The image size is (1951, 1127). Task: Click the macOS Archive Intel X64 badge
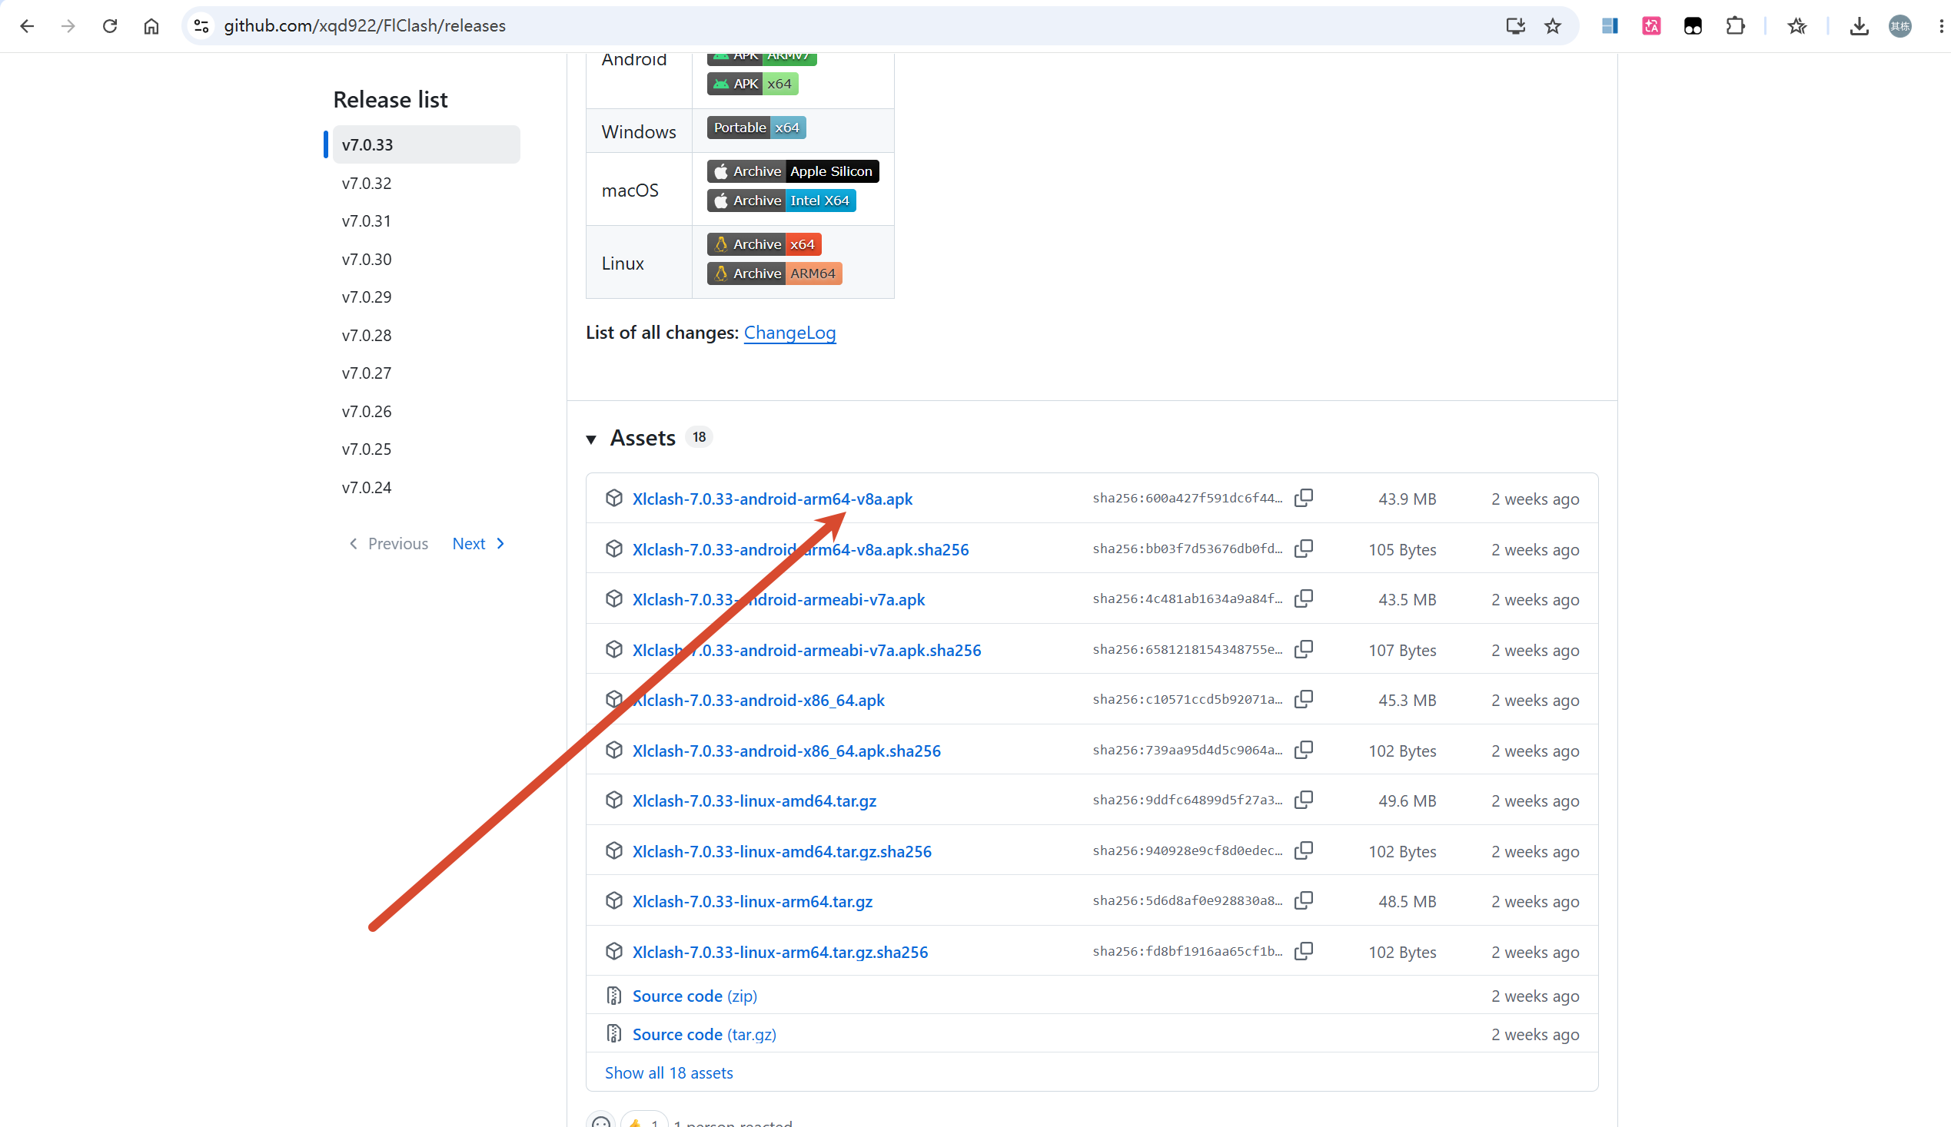[781, 201]
